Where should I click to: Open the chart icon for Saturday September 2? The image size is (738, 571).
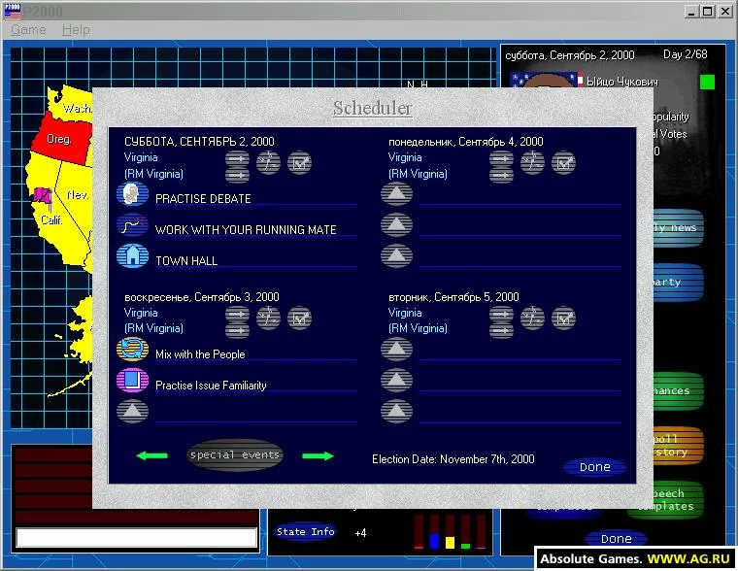pos(268,163)
